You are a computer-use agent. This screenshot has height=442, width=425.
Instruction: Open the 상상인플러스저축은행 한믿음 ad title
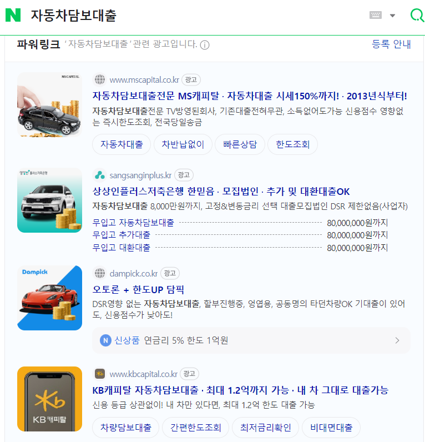click(x=221, y=192)
